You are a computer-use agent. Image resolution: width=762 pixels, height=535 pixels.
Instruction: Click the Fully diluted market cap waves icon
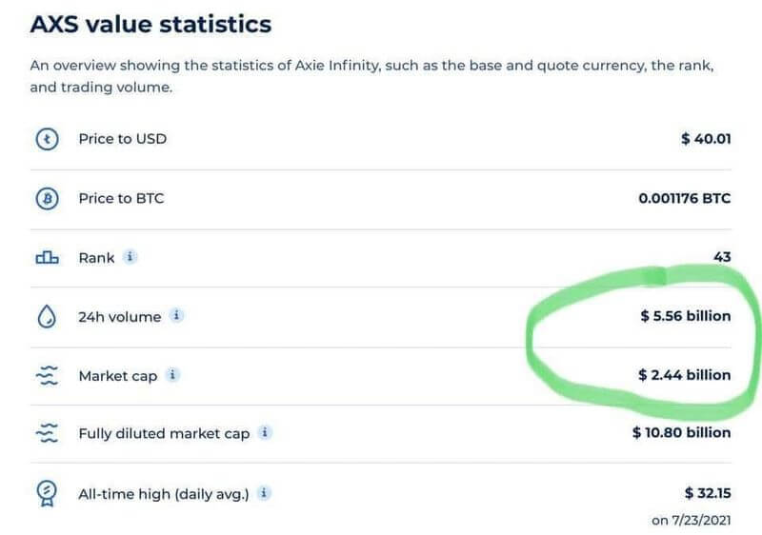click(x=47, y=432)
